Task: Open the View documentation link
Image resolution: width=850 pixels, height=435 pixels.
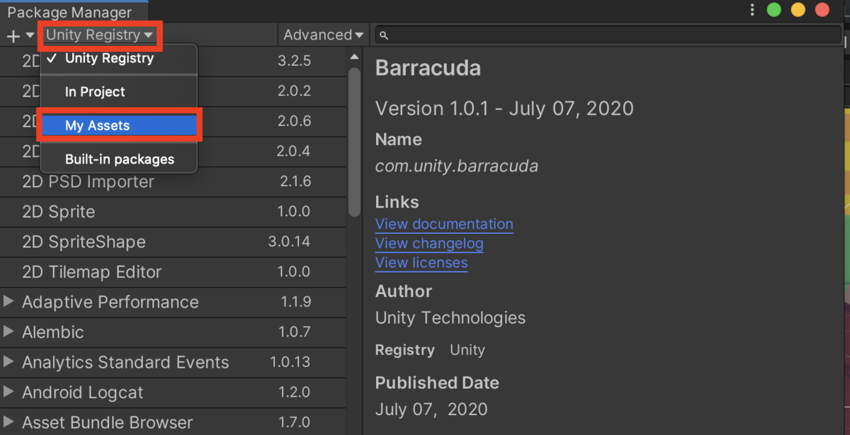Action: pyautogui.click(x=444, y=224)
